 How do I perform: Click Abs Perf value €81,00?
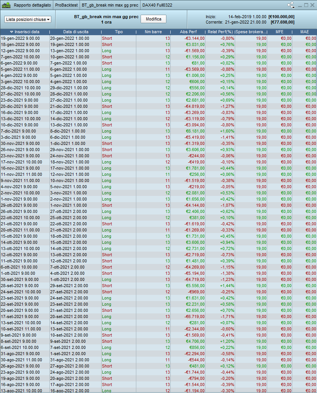click(199, 63)
